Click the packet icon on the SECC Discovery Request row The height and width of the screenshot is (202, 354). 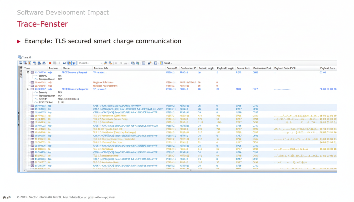tap(32, 72)
